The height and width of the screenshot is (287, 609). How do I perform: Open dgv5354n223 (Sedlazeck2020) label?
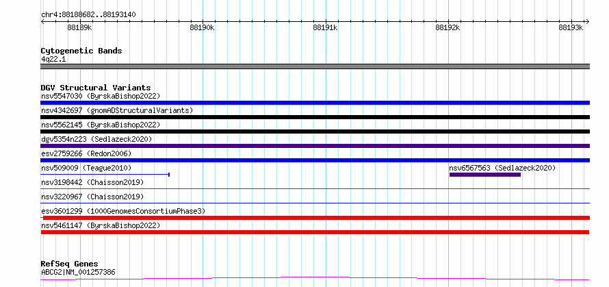coord(96,139)
